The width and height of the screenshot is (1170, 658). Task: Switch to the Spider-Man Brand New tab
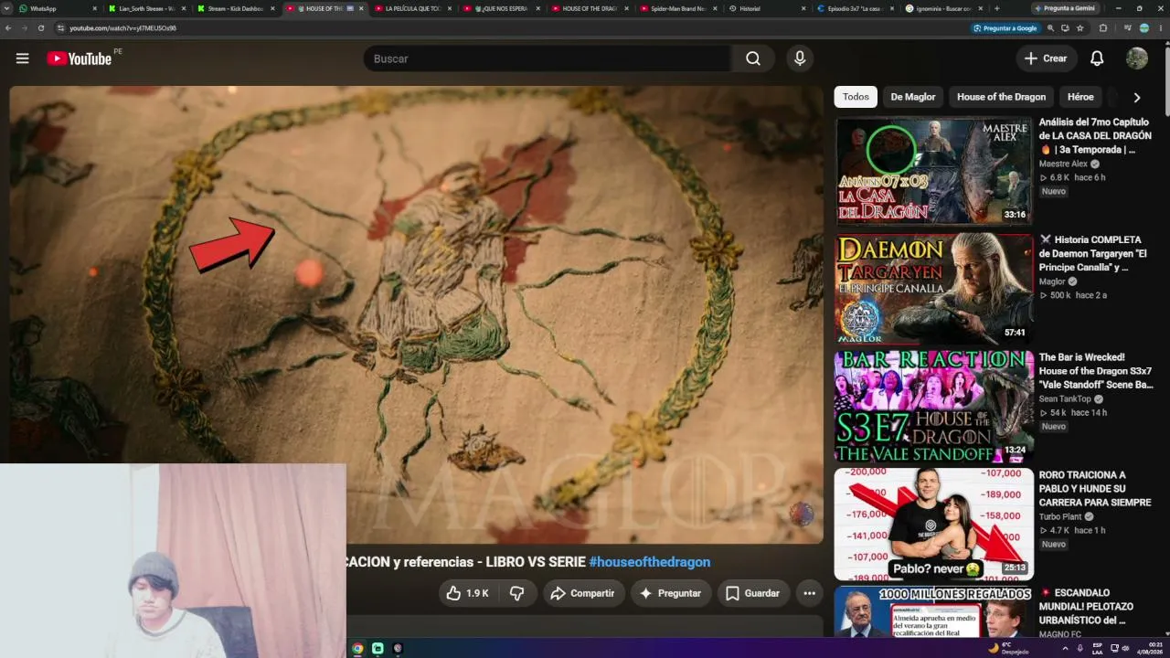pyautogui.click(x=678, y=8)
